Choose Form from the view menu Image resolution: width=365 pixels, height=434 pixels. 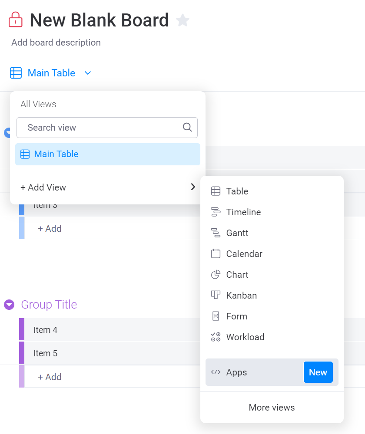pyautogui.click(x=236, y=316)
